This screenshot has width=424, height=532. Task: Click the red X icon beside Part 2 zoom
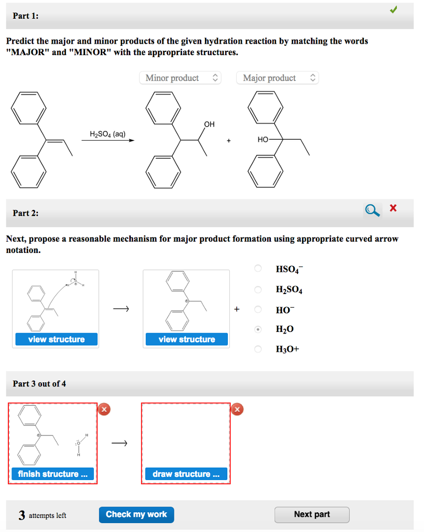pos(393,208)
